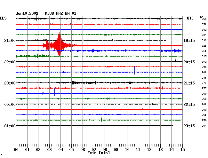Click the black spike on the top trace
This screenshot has height=158, width=208.
(36, 18)
